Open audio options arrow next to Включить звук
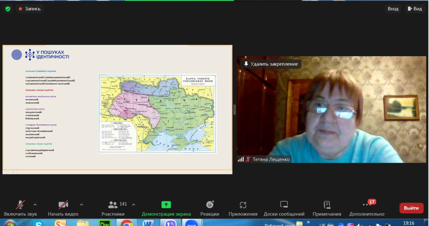The width and height of the screenshot is (429, 226). [35, 205]
